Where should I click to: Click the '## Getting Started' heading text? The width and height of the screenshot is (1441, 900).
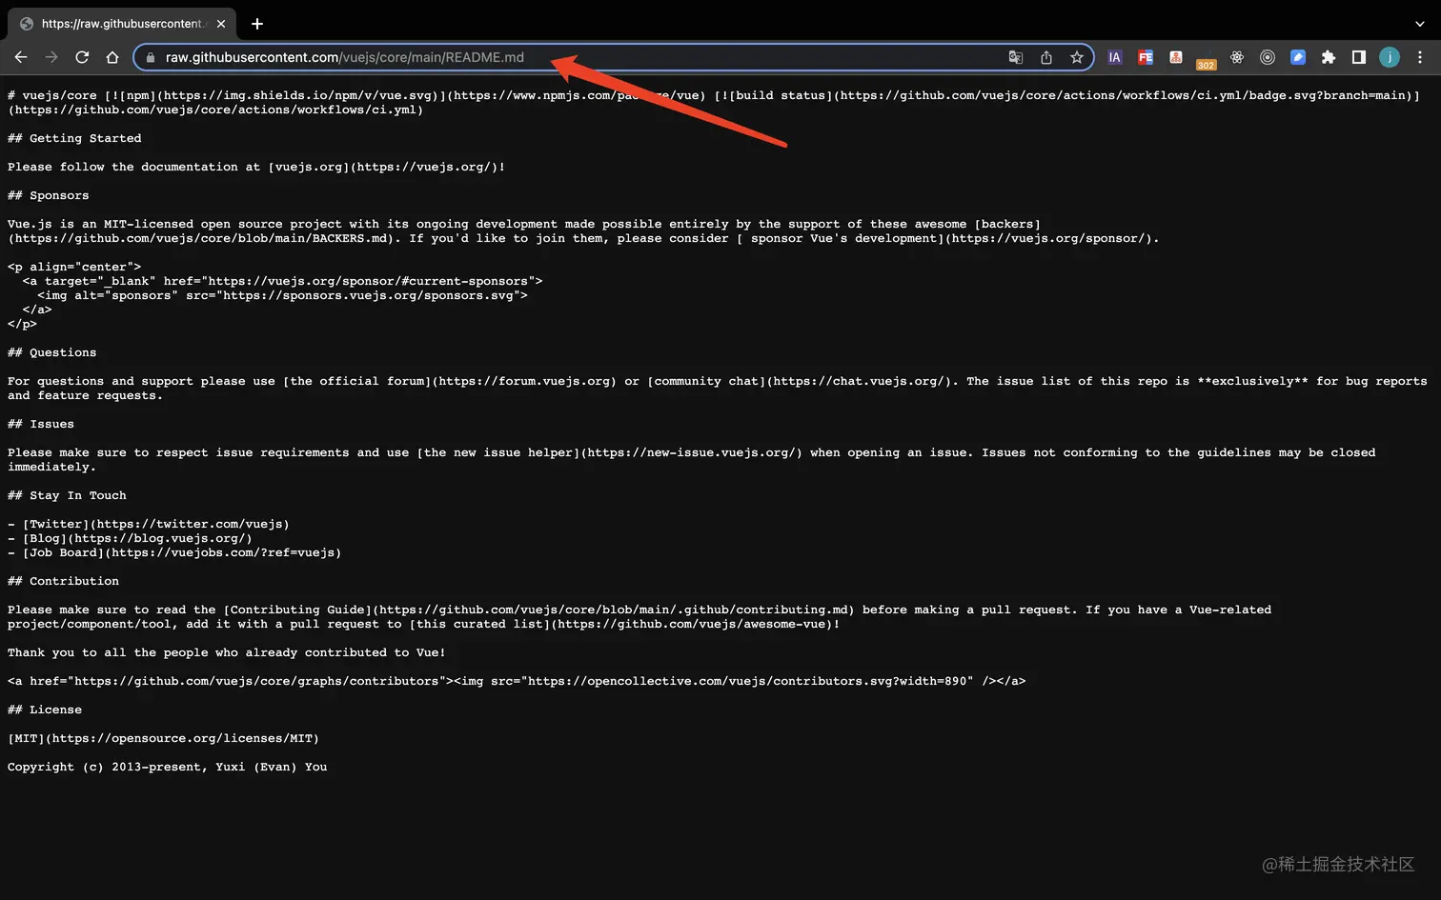click(x=74, y=138)
